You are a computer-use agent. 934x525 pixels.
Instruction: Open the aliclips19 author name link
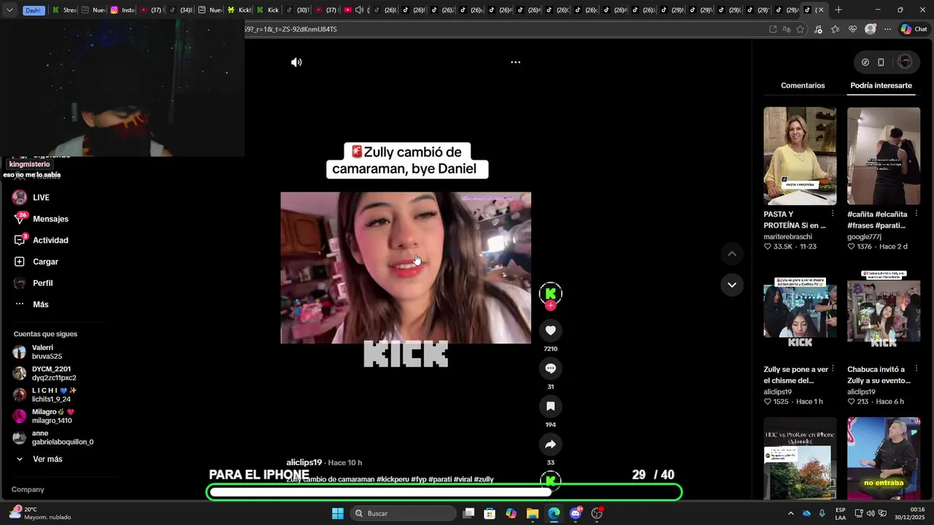click(x=304, y=462)
